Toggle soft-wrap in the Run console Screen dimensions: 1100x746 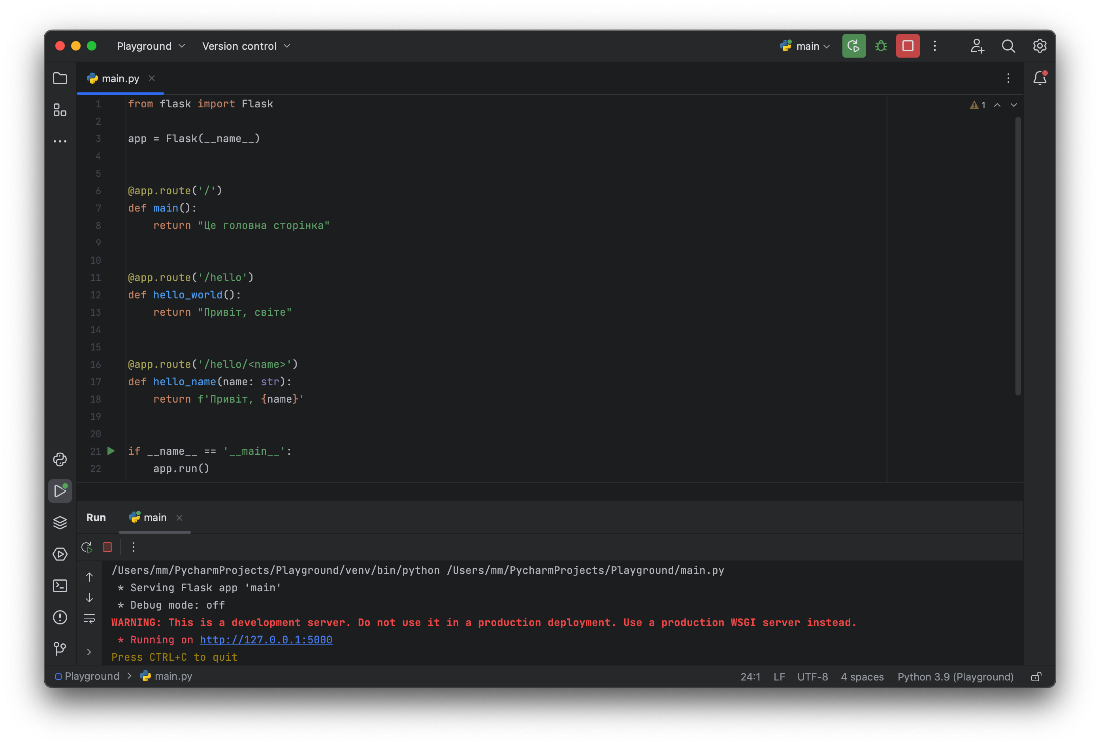(89, 619)
